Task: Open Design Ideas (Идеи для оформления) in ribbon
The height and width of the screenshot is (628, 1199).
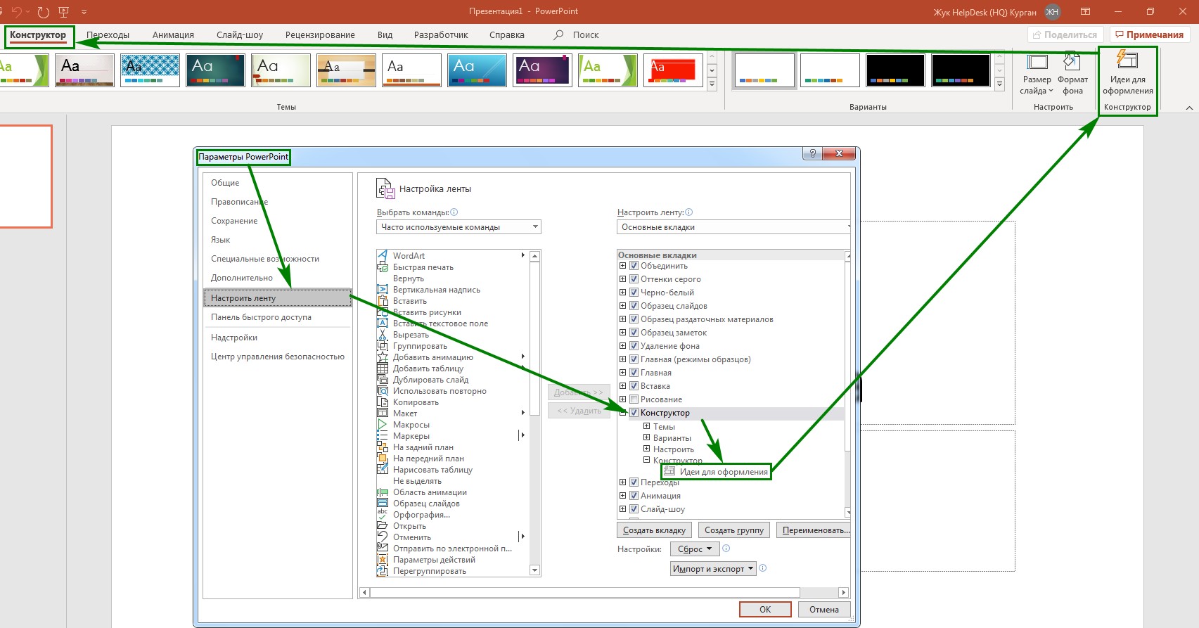Action: [x=1127, y=75]
